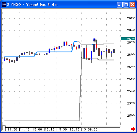This screenshot has width=137, height=133.
Task: Click the 2540 price scale label
Action: tap(131, 91)
